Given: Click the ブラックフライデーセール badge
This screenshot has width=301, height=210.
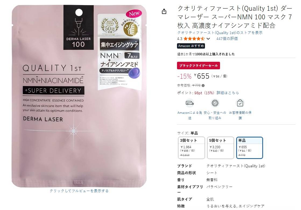Looking at the screenshot, I should point(199,66).
